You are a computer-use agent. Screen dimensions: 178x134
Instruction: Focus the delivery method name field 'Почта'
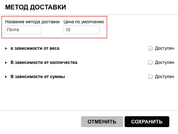(x=23, y=30)
